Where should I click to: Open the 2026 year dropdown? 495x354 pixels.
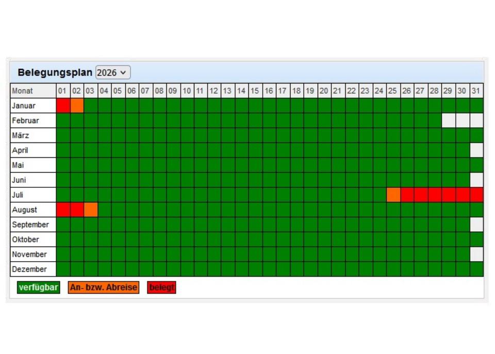coord(113,73)
